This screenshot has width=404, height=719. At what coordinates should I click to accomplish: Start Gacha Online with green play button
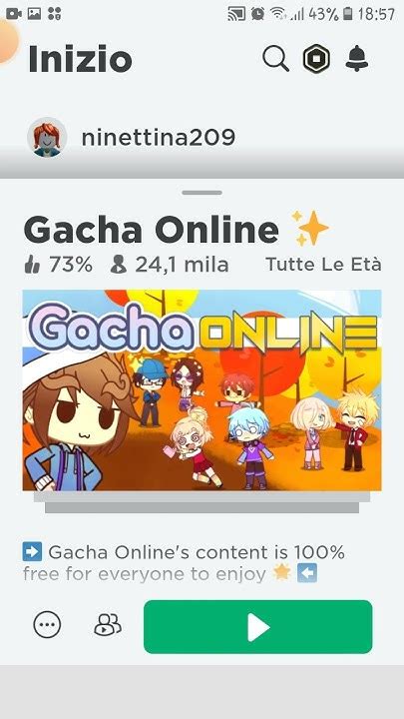[258, 626]
